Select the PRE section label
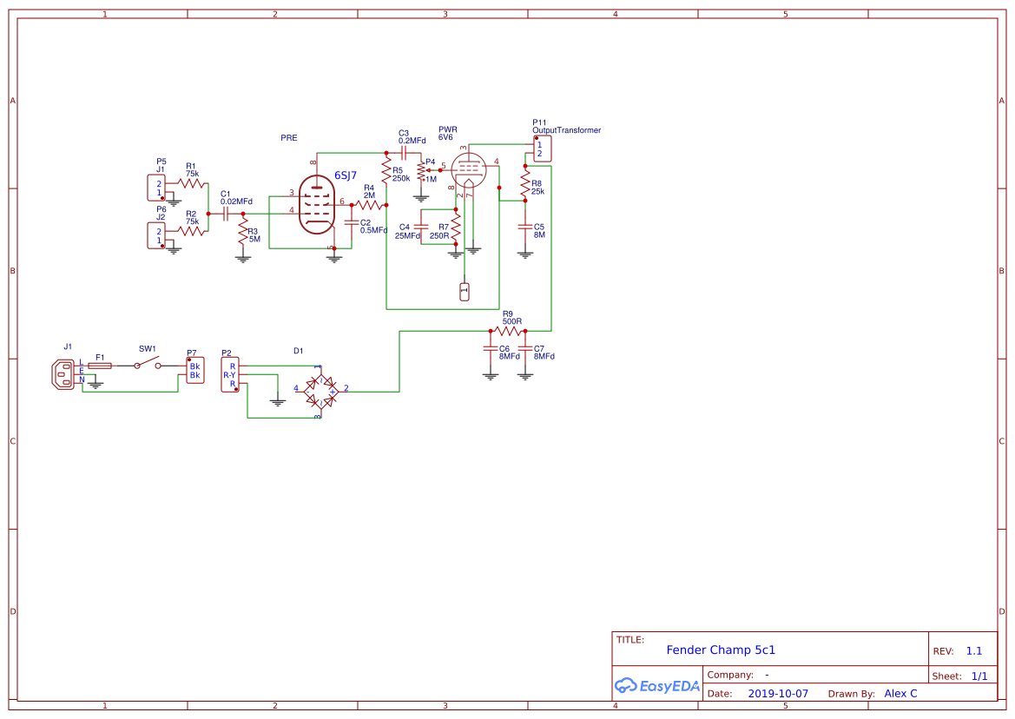The image size is (1015, 719). click(289, 138)
